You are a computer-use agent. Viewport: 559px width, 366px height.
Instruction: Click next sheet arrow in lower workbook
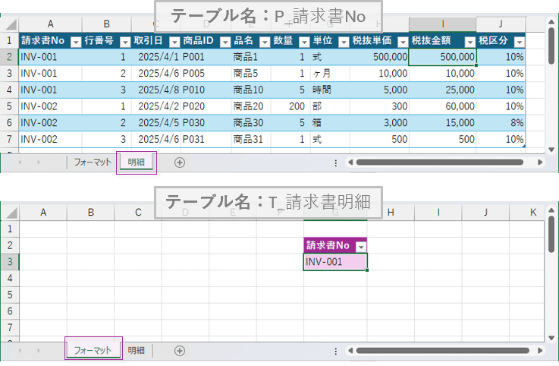(x=39, y=350)
